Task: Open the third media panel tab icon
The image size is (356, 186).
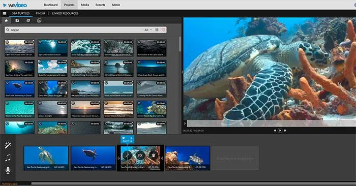Action: [28, 21]
